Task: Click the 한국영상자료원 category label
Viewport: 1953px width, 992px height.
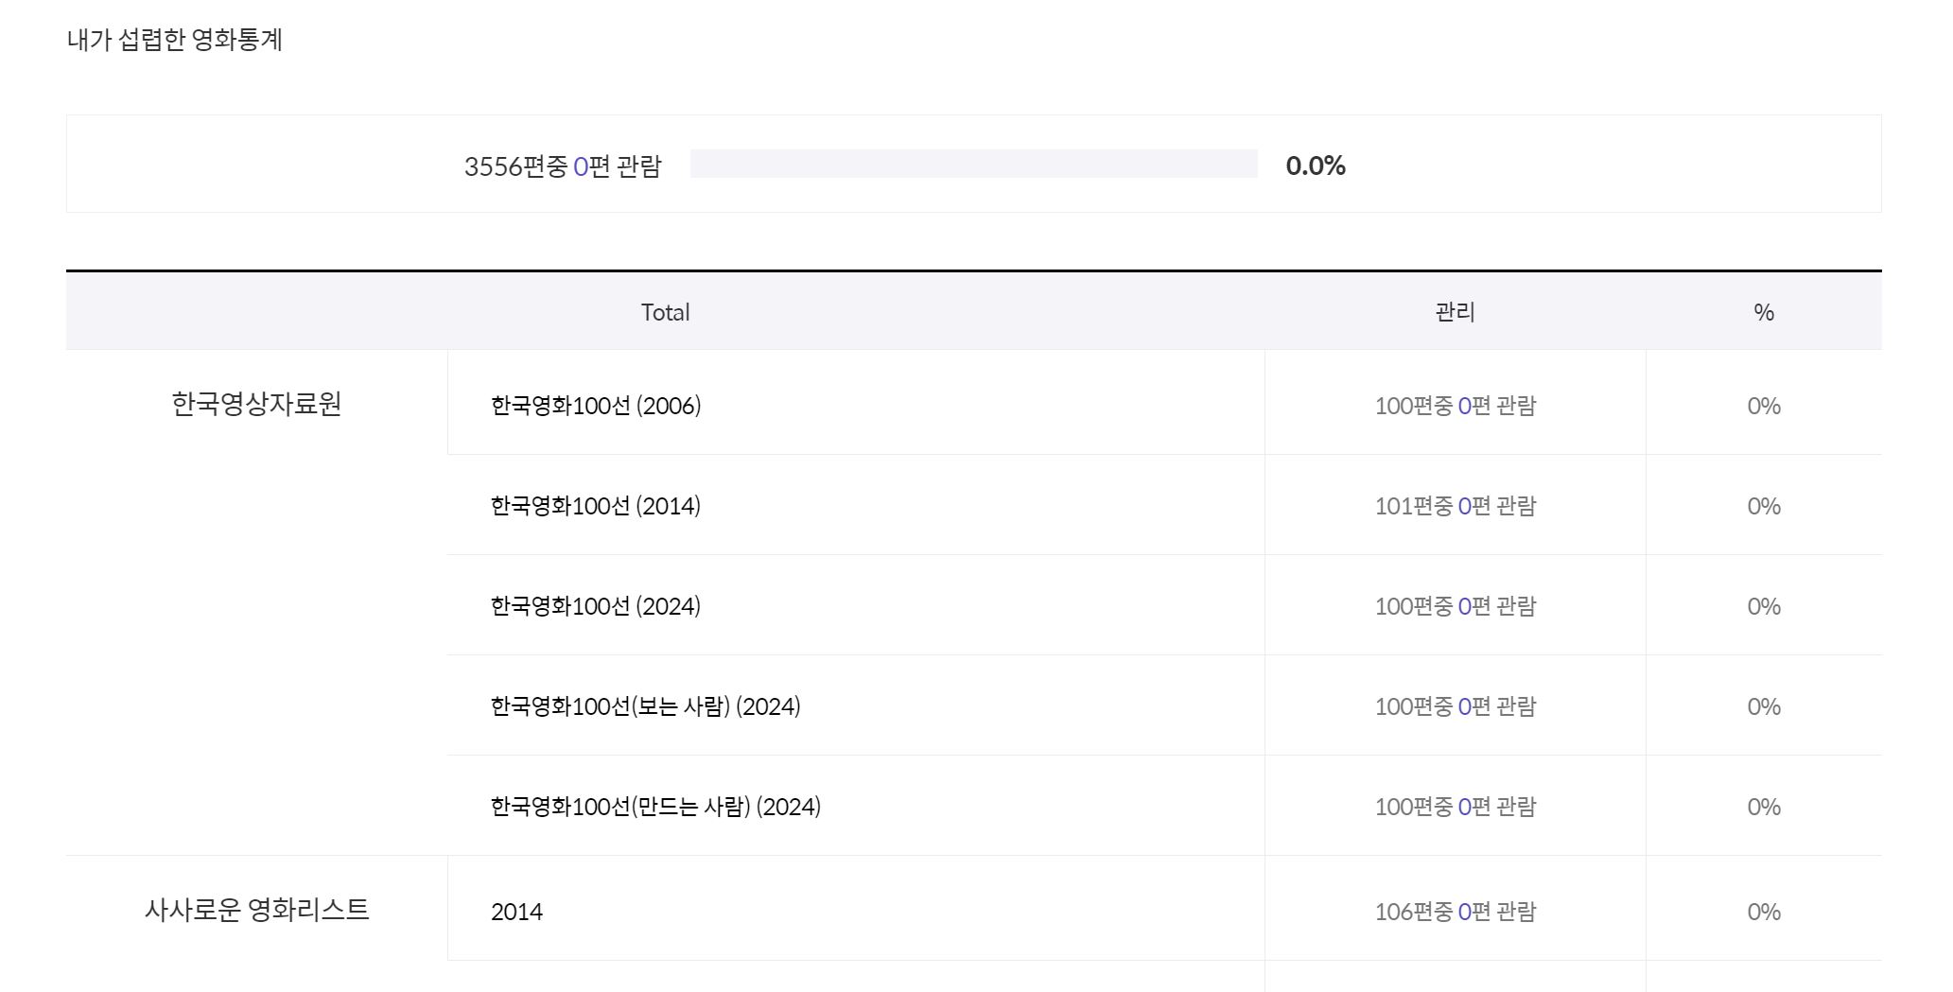Action: pyautogui.click(x=256, y=404)
